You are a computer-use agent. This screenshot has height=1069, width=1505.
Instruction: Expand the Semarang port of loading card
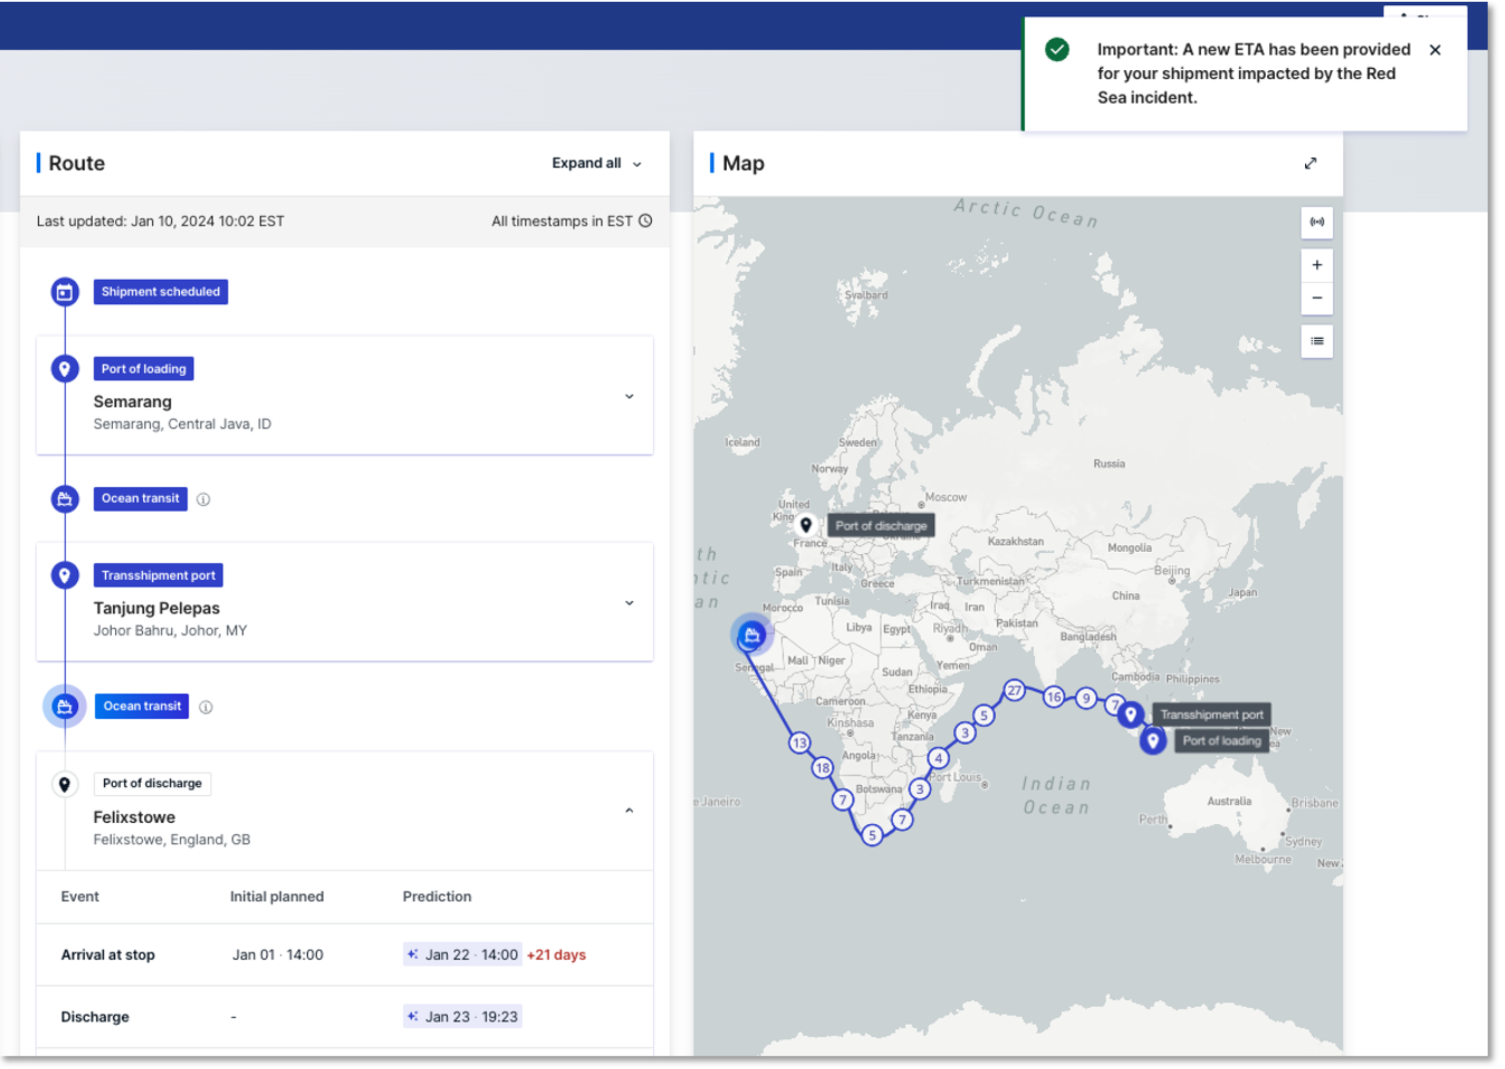[630, 397]
